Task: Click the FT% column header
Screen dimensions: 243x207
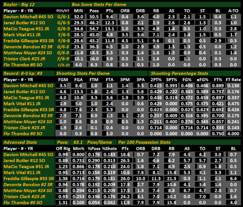Action: pos(218,80)
